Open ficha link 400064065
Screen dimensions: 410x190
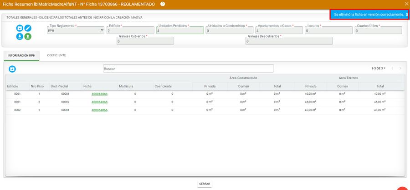[99, 102]
